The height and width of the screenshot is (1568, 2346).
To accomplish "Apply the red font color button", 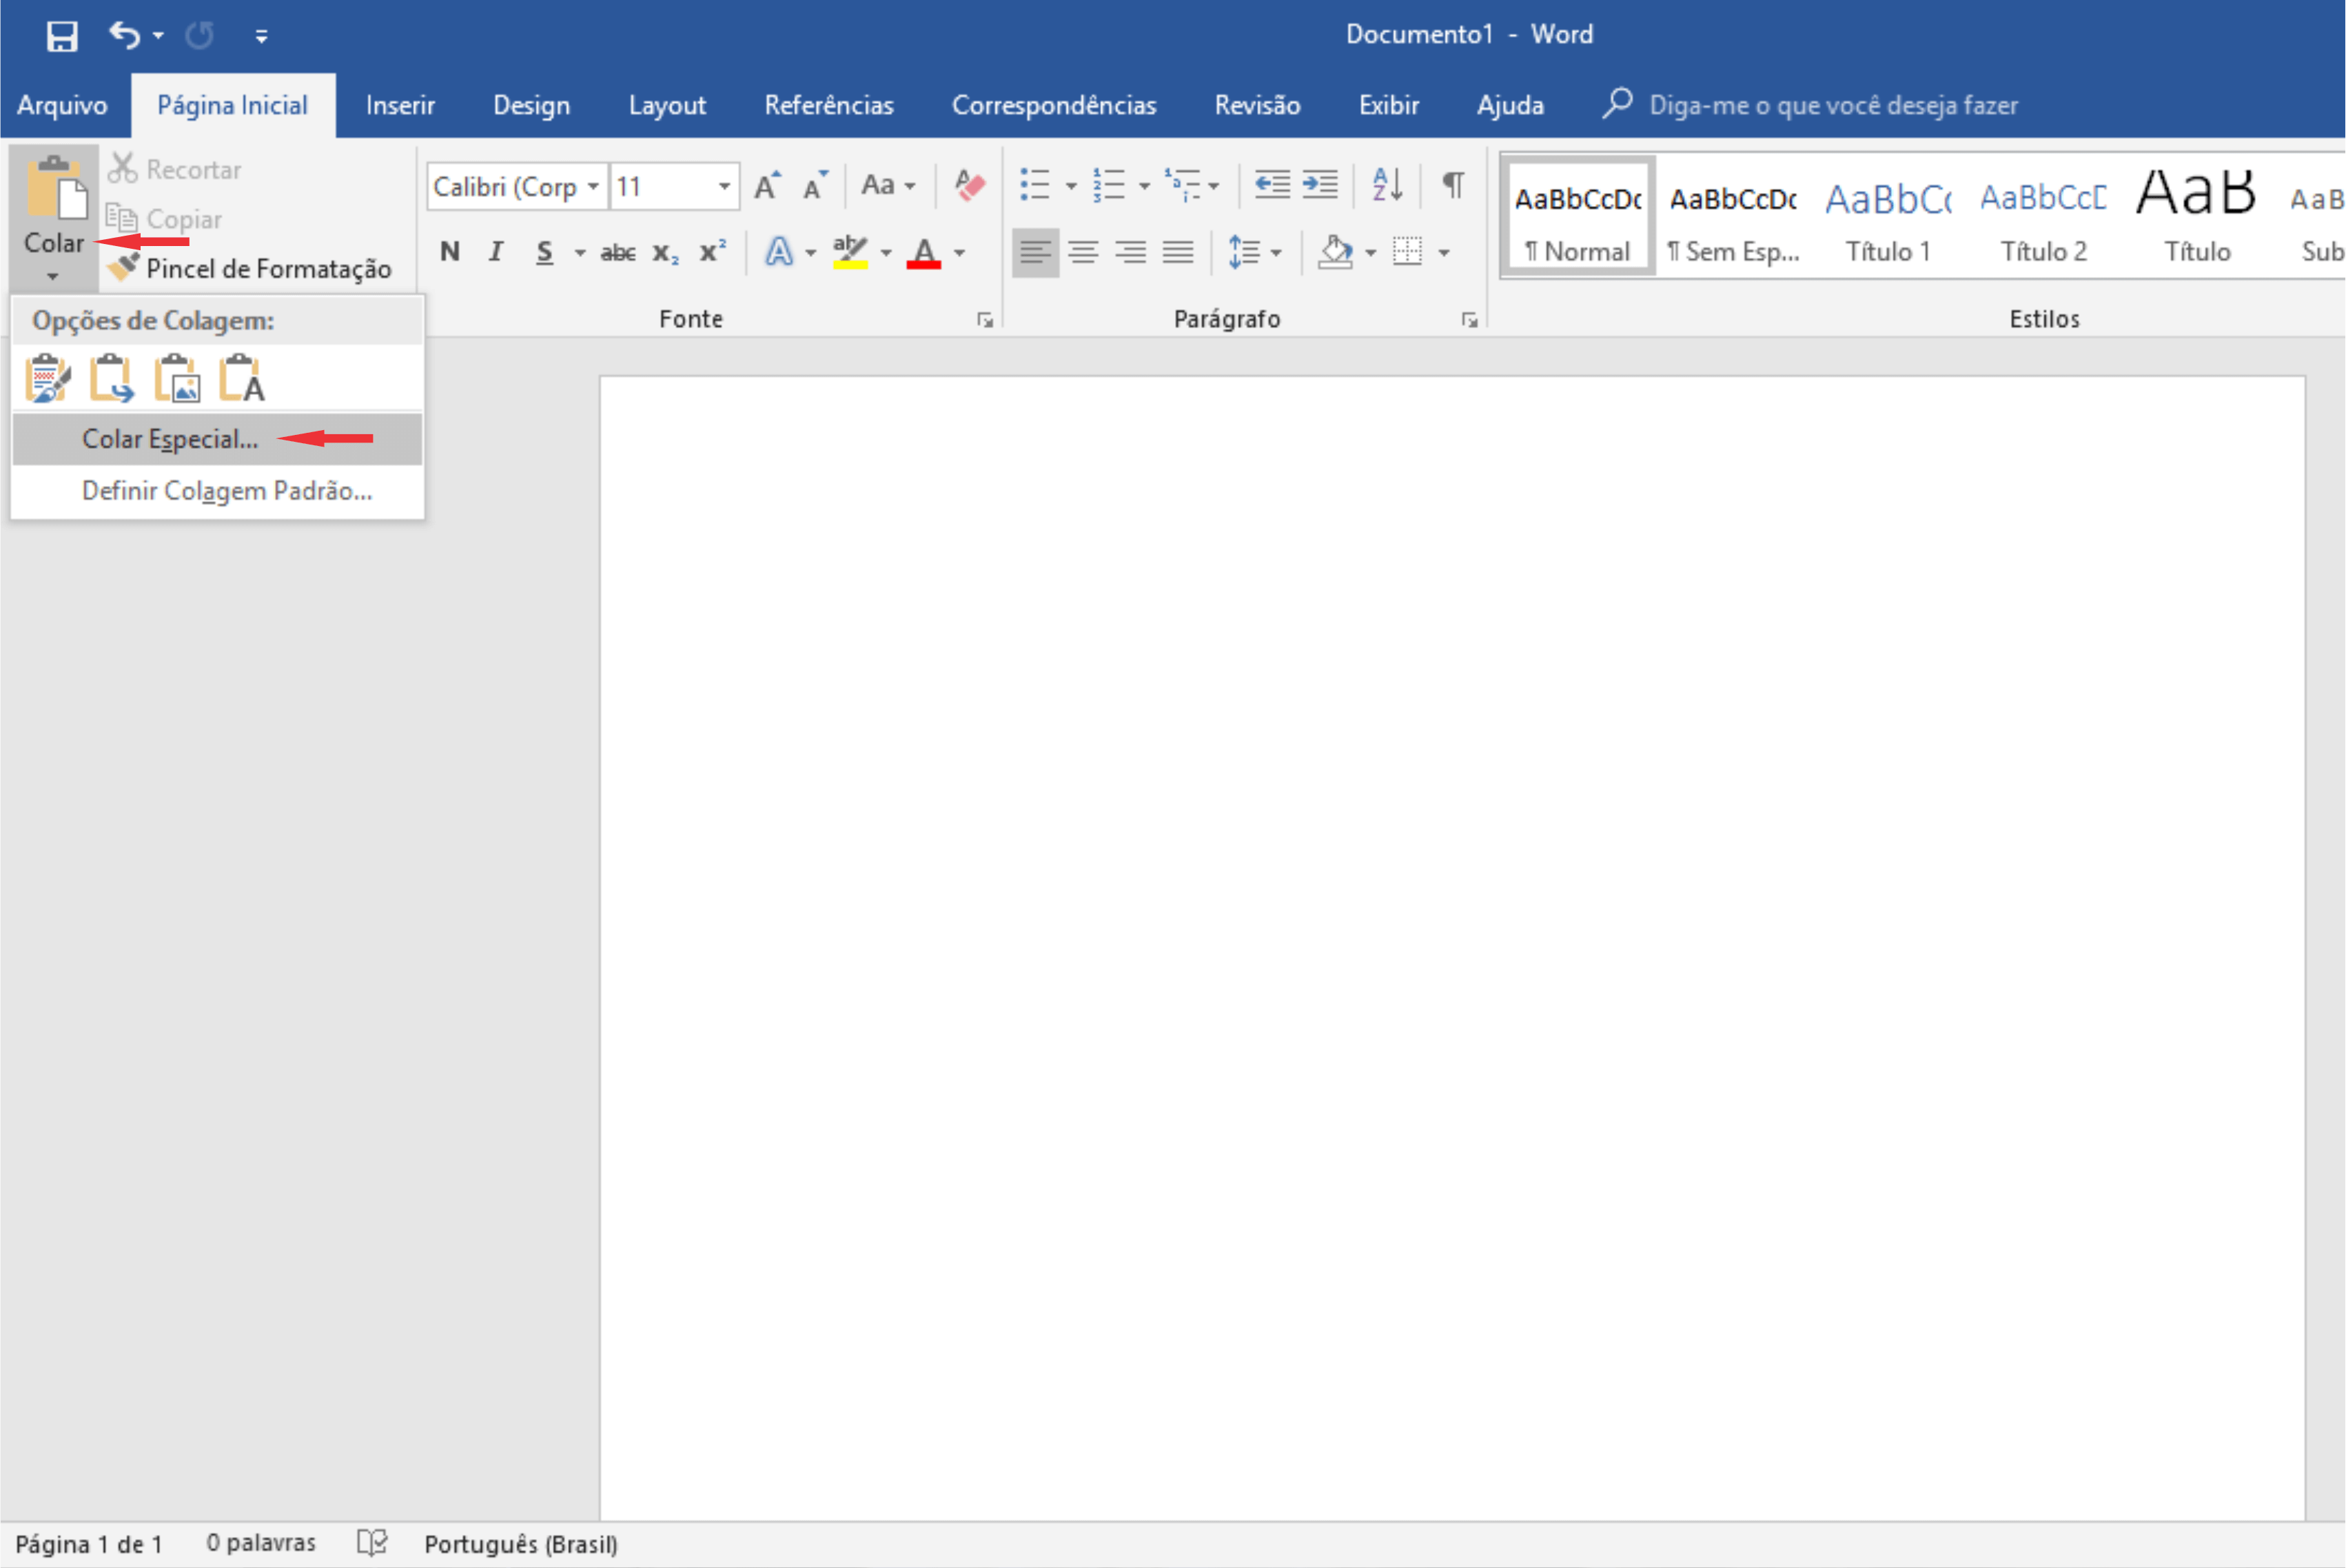I will tap(924, 252).
